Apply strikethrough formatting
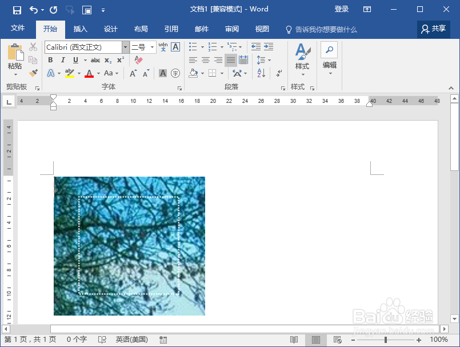The height and width of the screenshot is (347, 460). [x=95, y=59]
